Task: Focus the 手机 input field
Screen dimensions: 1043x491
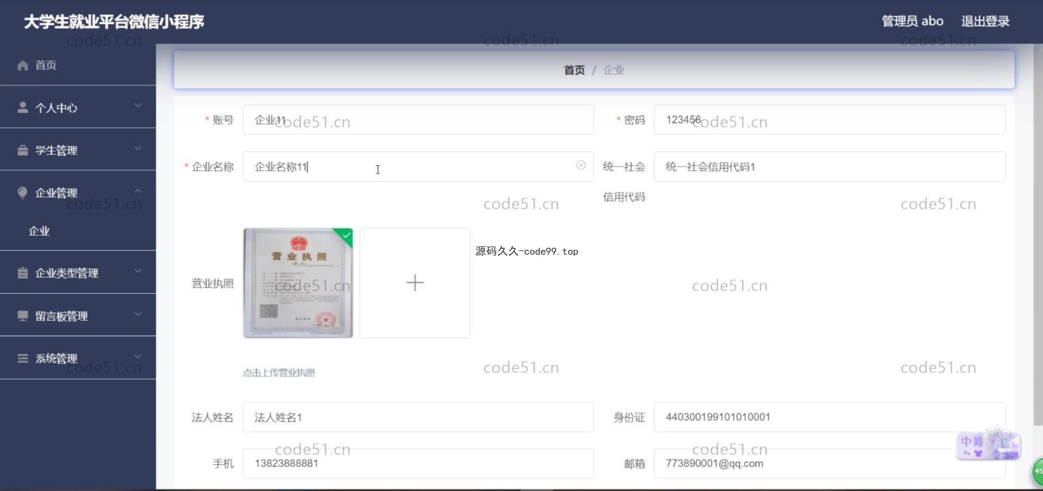Action: 418,463
